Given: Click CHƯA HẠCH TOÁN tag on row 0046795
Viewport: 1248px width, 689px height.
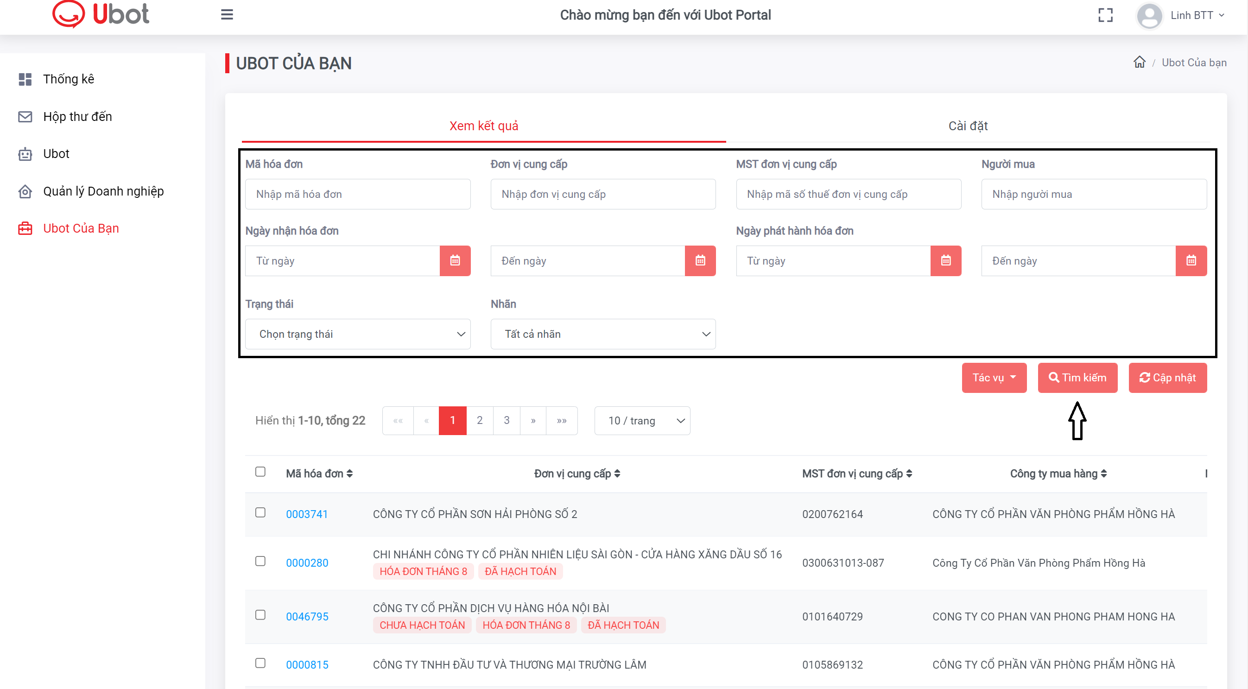Looking at the screenshot, I should coord(422,625).
